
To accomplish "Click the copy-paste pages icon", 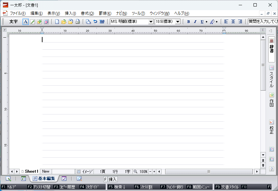I will [x=88, y=22].
